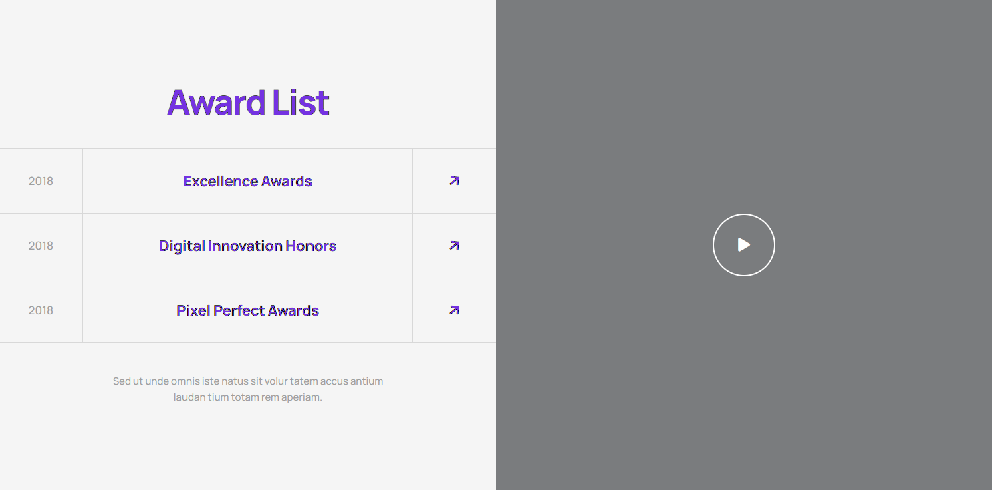Open the Pixel Perfect Awards link
992x490 pixels.
pos(247,310)
